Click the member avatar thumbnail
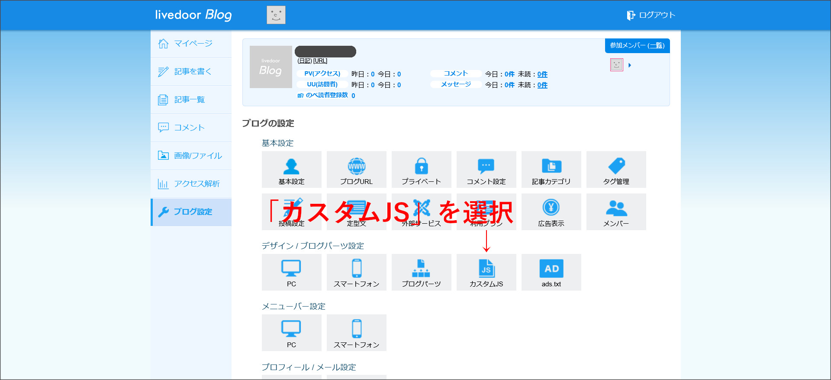Screen dimensions: 831x380 616,65
